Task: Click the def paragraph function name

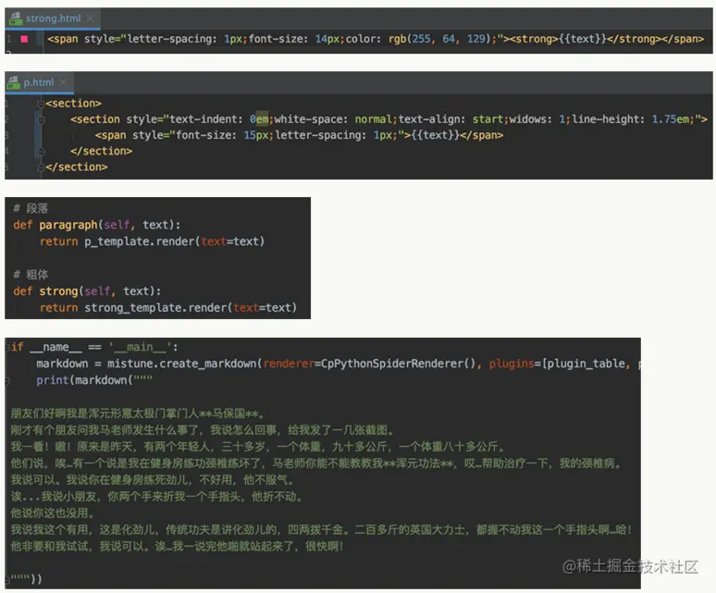Action: click(x=68, y=225)
